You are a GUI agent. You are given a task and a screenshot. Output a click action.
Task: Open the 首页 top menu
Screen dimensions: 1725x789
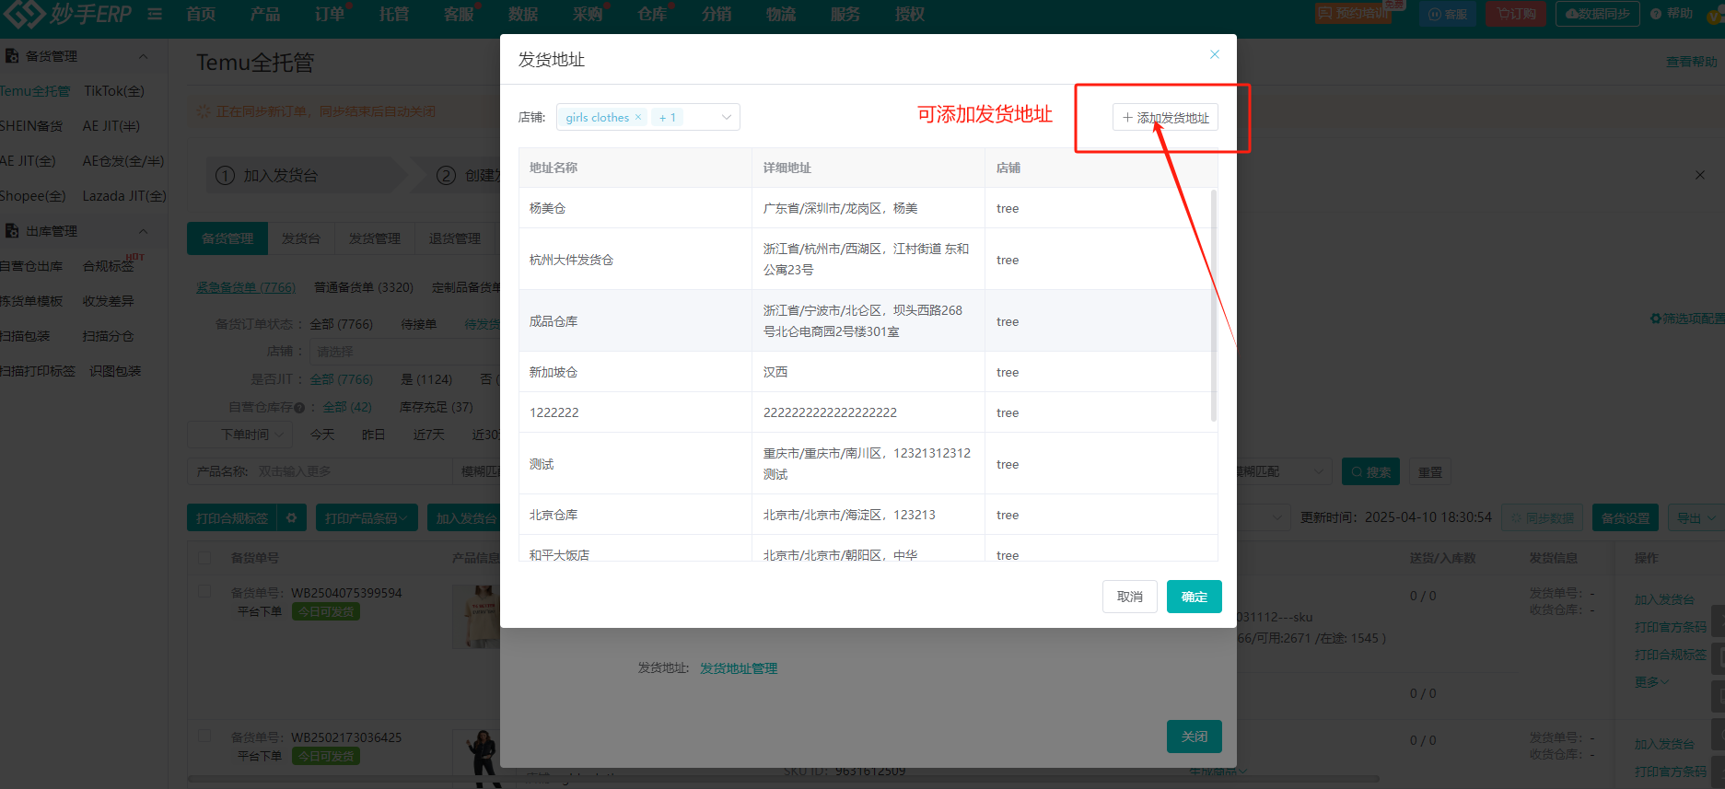click(201, 14)
